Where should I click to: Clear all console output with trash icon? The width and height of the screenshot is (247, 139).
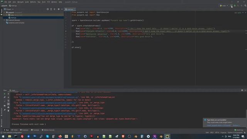tap(8, 111)
